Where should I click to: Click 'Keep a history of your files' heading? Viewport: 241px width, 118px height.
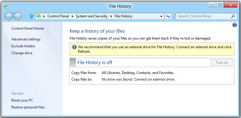[97, 31]
